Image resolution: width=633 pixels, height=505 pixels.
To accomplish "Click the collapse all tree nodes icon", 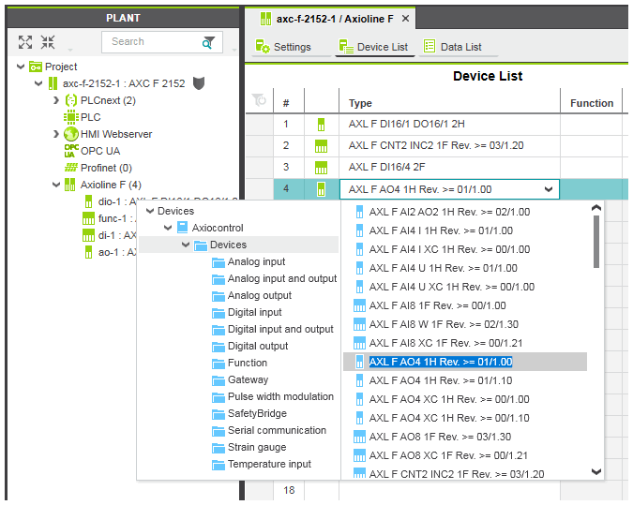I will click(x=48, y=42).
